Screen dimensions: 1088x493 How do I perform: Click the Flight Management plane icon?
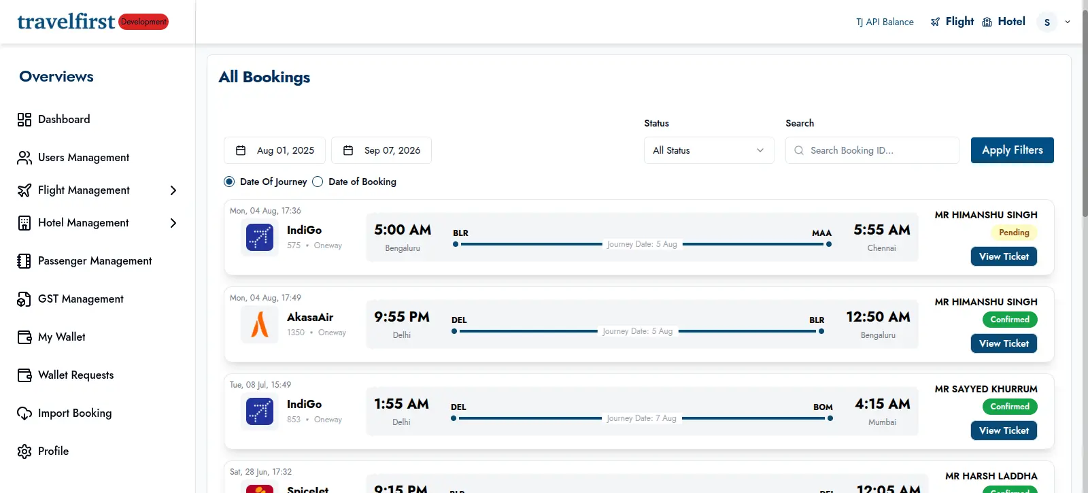click(24, 190)
